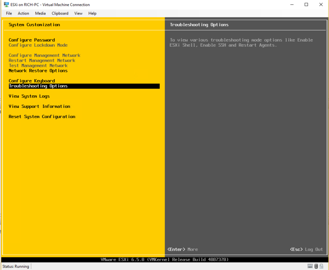329x270 pixels.
Task: Click the keyboard status icon
Action: [310, 266]
